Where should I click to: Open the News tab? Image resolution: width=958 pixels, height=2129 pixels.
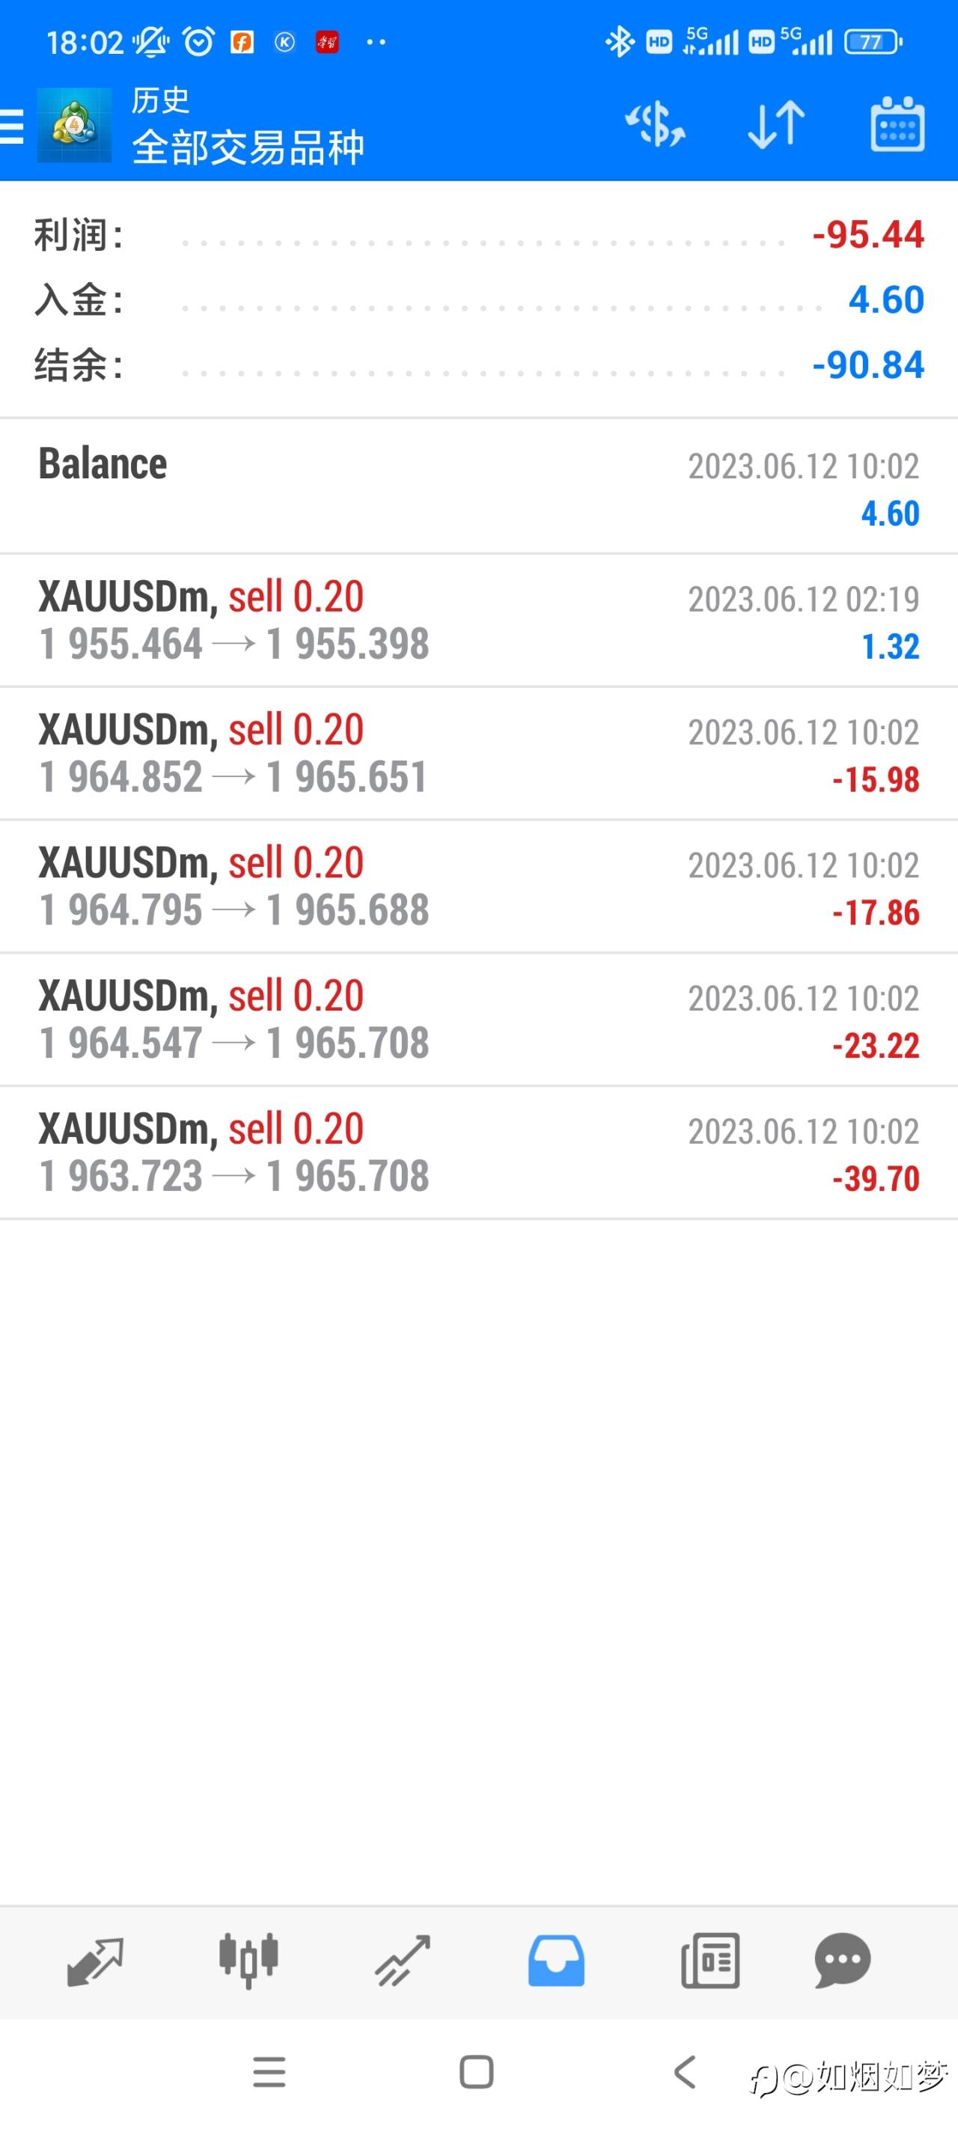(710, 1960)
